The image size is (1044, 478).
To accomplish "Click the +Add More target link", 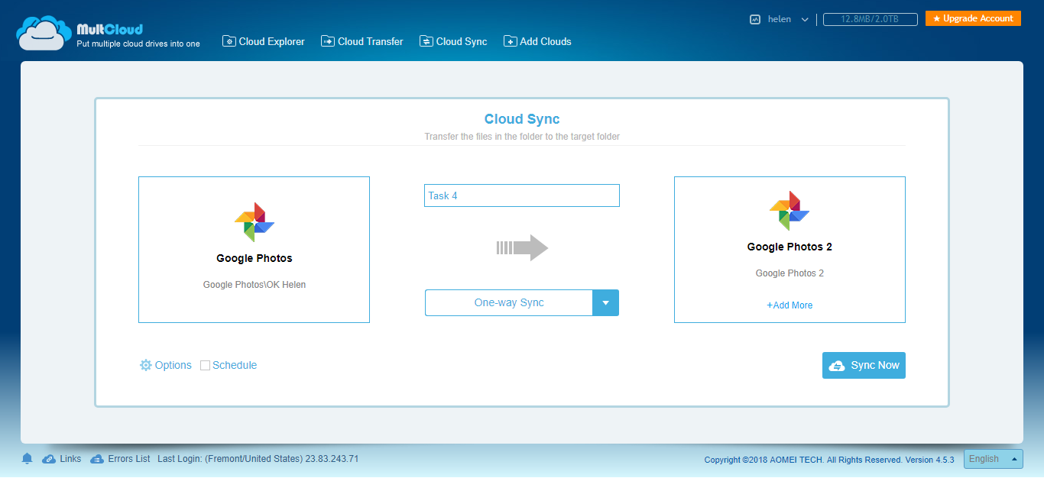I will (789, 305).
